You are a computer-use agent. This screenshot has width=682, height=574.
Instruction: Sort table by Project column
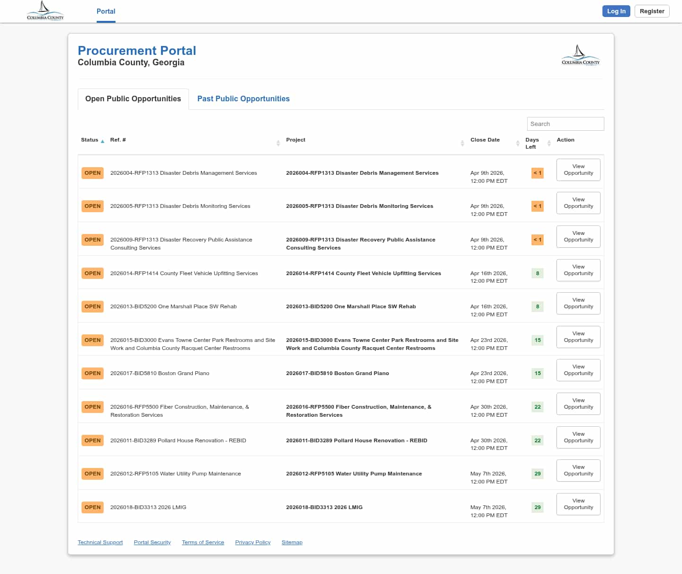point(462,143)
